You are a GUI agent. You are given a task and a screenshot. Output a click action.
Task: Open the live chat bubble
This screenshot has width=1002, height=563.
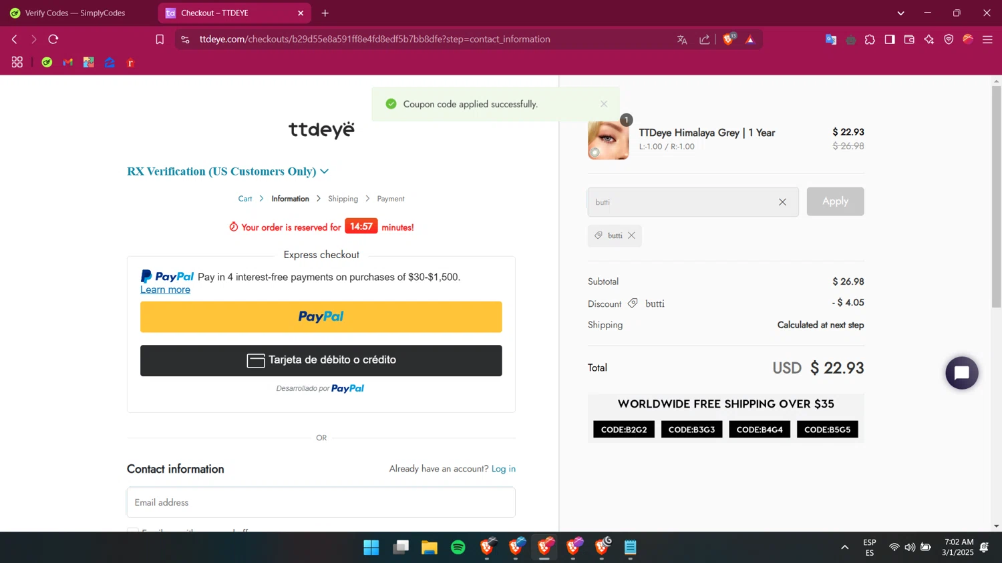(962, 373)
